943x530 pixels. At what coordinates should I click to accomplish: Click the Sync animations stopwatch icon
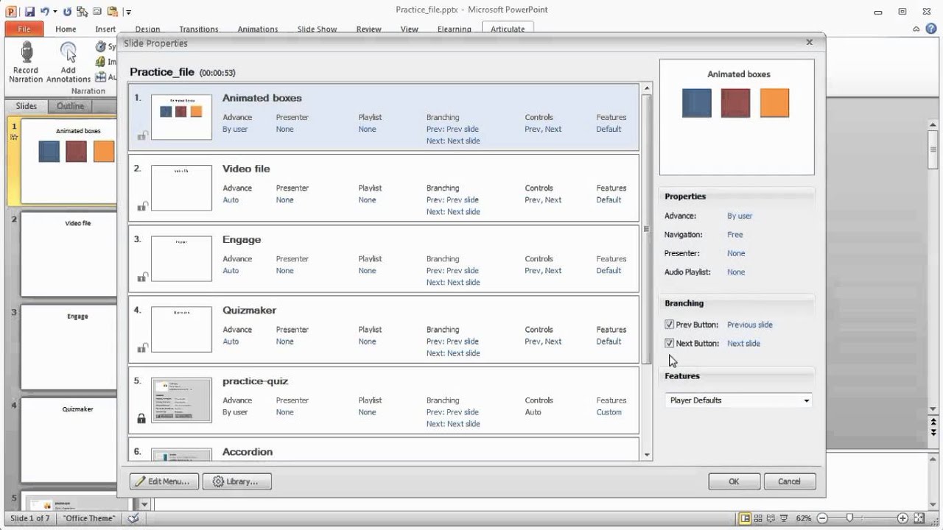[x=101, y=46]
